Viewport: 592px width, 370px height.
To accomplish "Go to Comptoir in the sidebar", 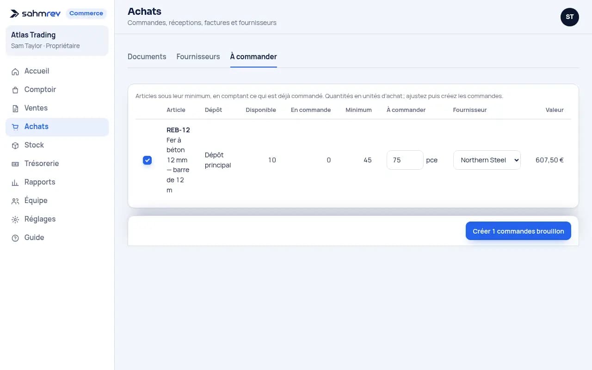I will [x=57, y=90].
